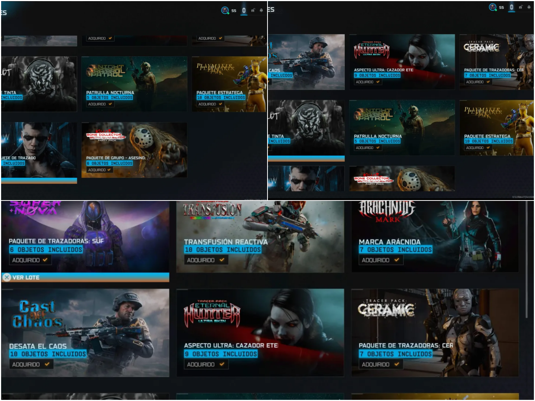The image size is (535, 401).
Task: Click Adquirido badge under Desata el Caos
Action: [x=31, y=364]
